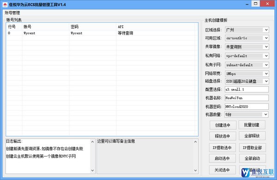The image size is (277, 180).
Task: Click the notes area scroll down arrow
Action: [x=195, y=170]
